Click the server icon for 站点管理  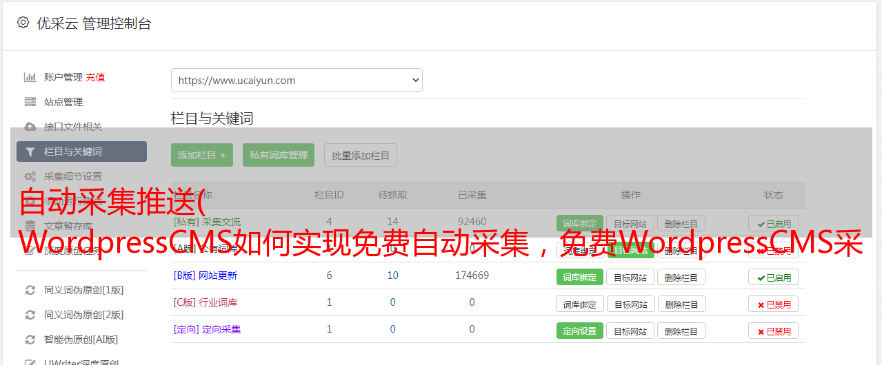(x=30, y=102)
